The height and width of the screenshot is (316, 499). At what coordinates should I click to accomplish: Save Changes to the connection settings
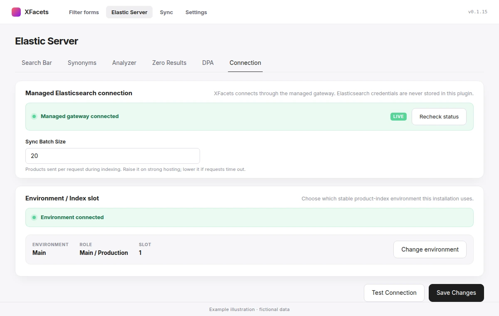456,293
